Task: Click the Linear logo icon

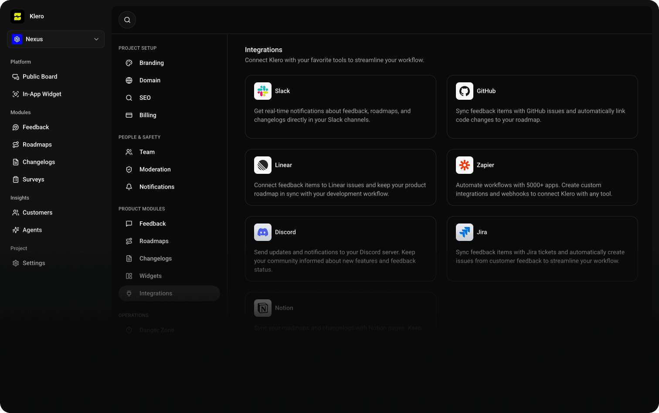Action: coord(263,165)
